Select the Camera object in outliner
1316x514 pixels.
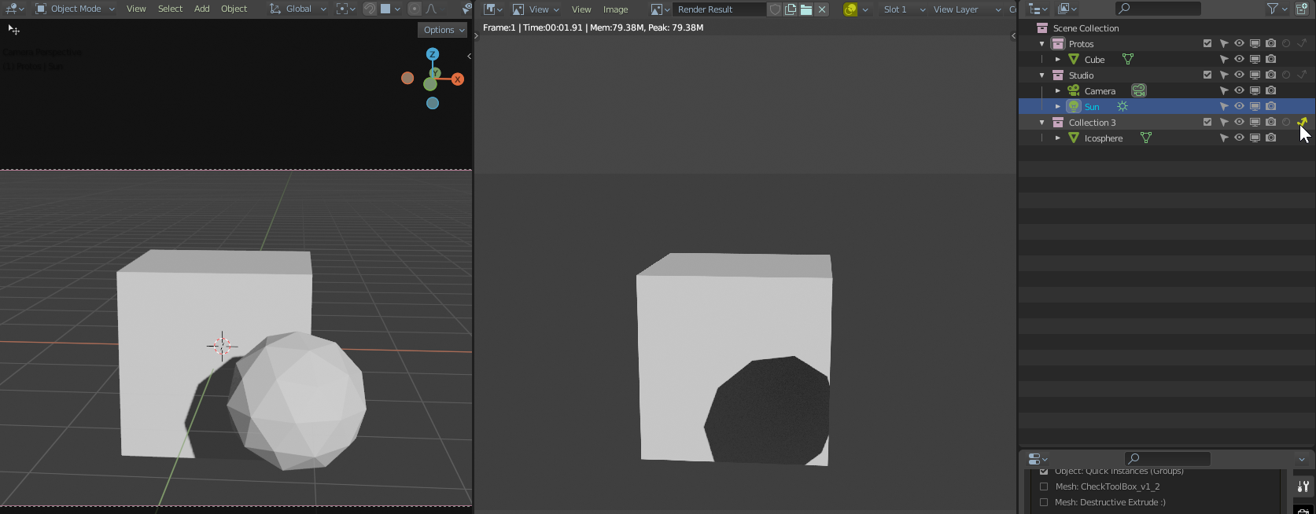click(1099, 91)
